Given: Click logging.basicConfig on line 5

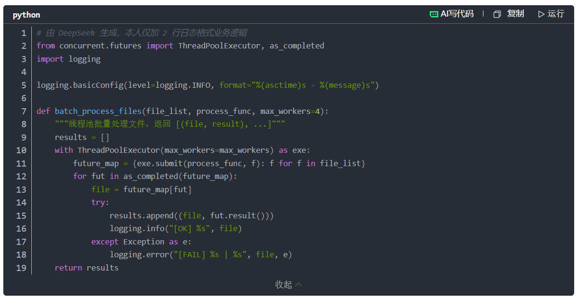Looking at the screenshot, I should pos(80,85).
